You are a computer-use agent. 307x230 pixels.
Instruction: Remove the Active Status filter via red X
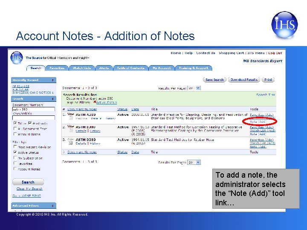click(x=95, y=102)
